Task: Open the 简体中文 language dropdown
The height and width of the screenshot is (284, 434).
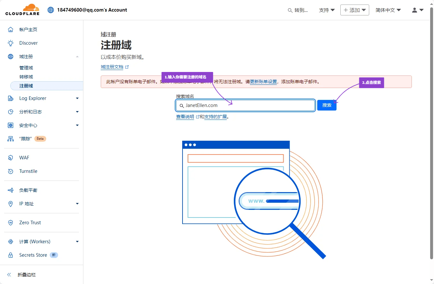Action: click(x=388, y=10)
